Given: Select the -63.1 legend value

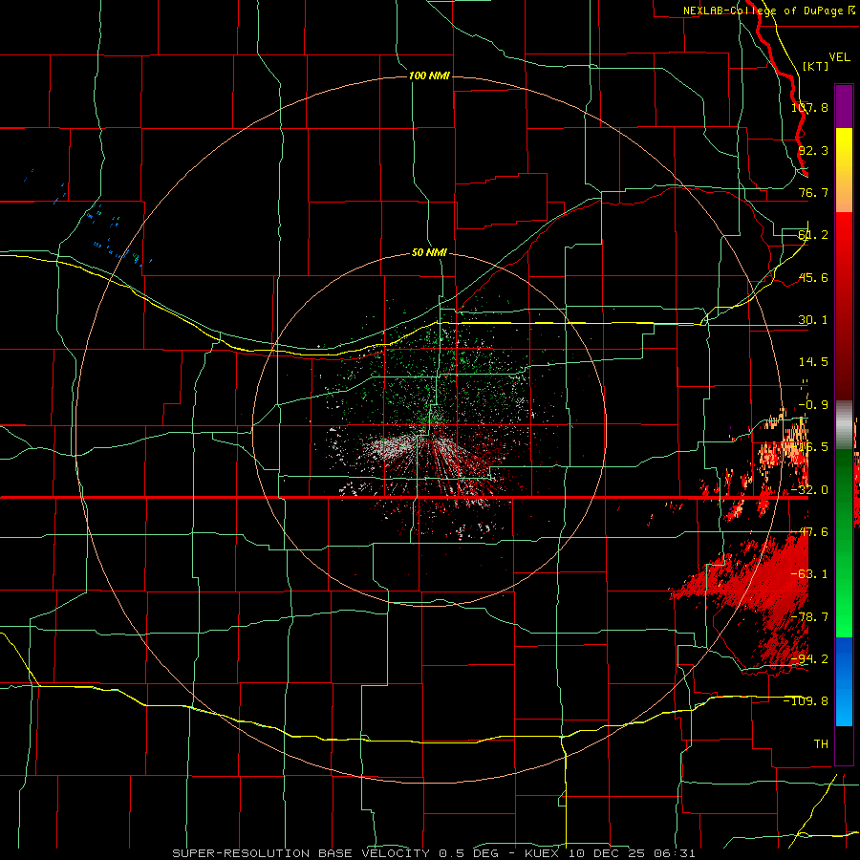Looking at the screenshot, I should coord(809,574).
